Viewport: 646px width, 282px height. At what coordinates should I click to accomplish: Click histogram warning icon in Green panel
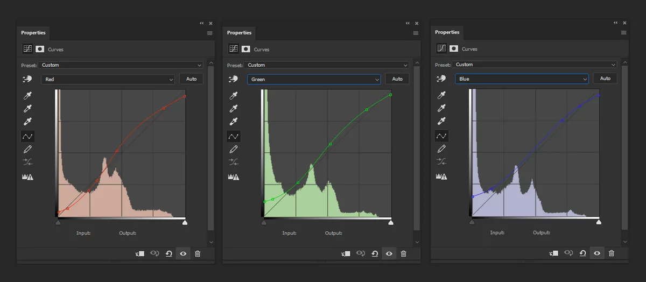coord(234,177)
